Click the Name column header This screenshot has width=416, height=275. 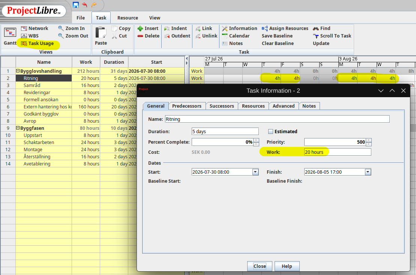coord(44,62)
